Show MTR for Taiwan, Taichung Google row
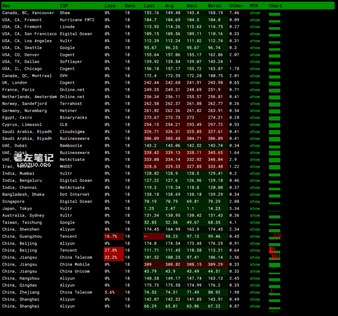 (x=255, y=223)
